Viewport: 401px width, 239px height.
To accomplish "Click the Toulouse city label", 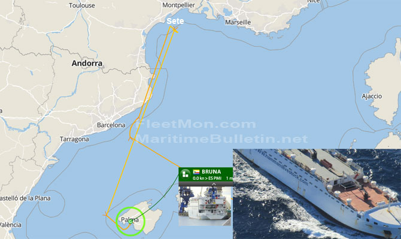I will [82, 5].
